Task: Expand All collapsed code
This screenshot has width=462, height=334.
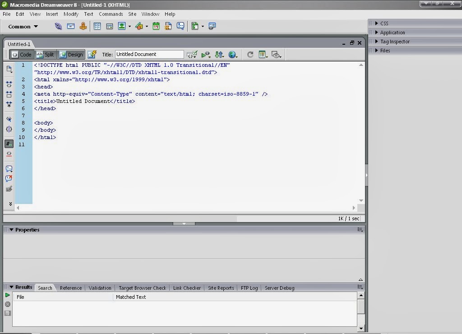Action: (x=9, y=104)
